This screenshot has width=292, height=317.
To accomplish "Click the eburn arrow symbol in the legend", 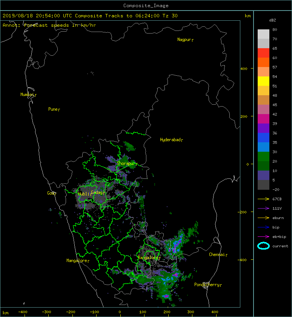I will (x=263, y=218).
